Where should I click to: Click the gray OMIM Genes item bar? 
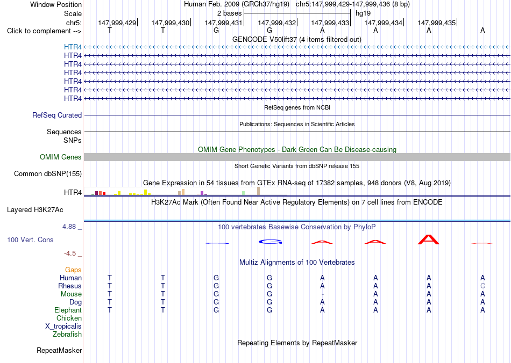[297, 157]
